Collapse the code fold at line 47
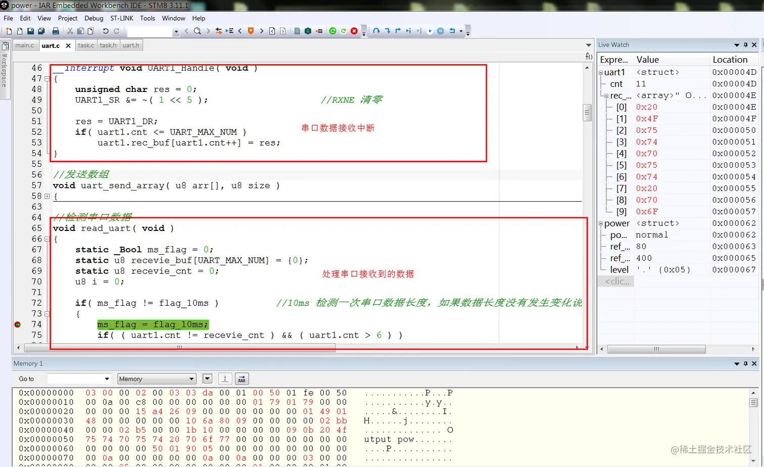 pos(47,79)
